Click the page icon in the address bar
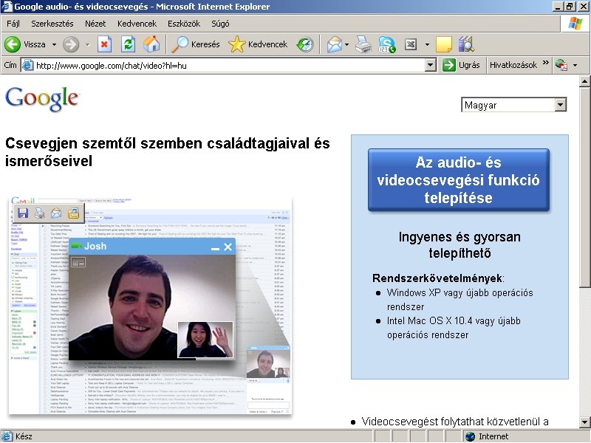This screenshot has width=591, height=443. (27, 65)
